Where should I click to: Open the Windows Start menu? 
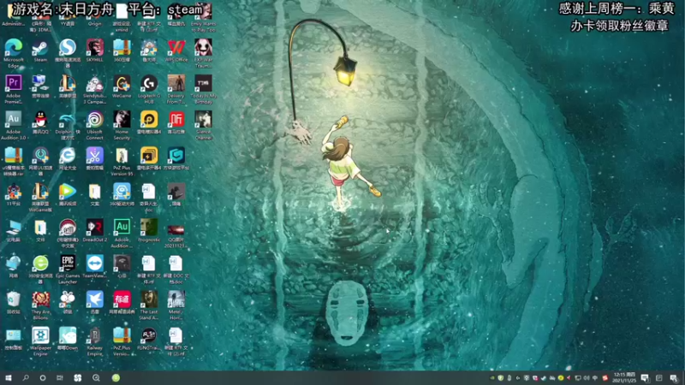point(9,377)
